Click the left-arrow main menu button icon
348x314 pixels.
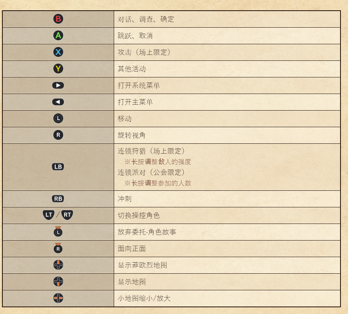pyautogui.click(x=58, y=102)
